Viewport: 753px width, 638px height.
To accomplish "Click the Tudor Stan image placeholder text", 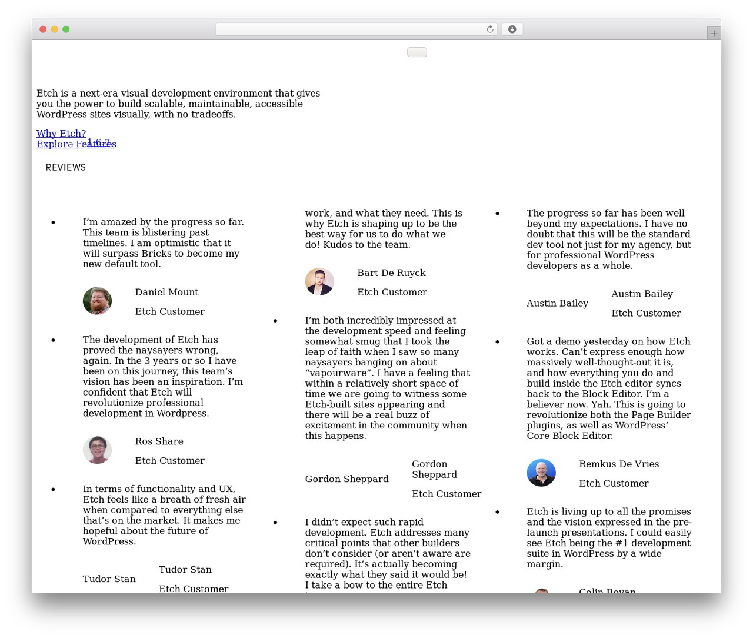I will point(109,579).
